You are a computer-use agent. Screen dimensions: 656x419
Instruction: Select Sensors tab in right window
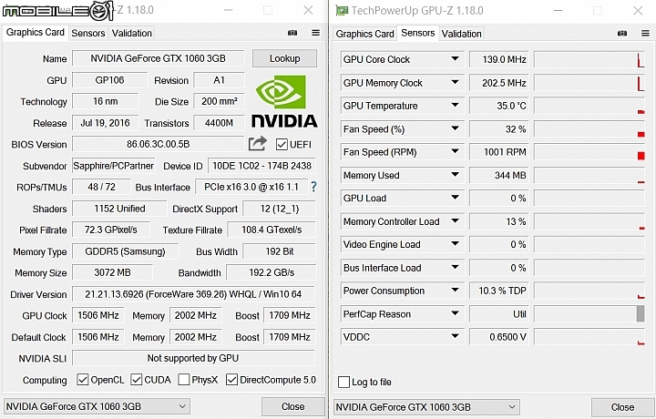[x=418, y=33]
